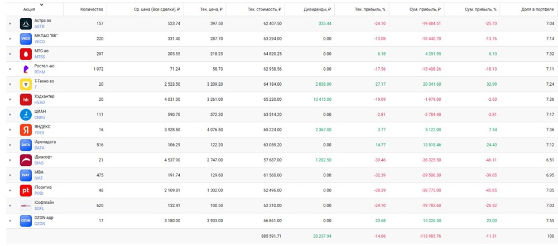Image resolution: width=558 pixels, height=246 pixels.
Task: Expand the ЦИАН row details
Action: click(10, 115)
